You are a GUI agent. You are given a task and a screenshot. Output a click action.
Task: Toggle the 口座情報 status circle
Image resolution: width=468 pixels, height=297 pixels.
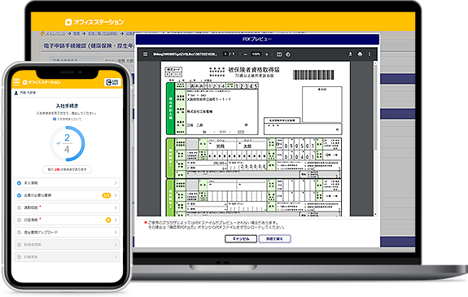coord(19,220)
